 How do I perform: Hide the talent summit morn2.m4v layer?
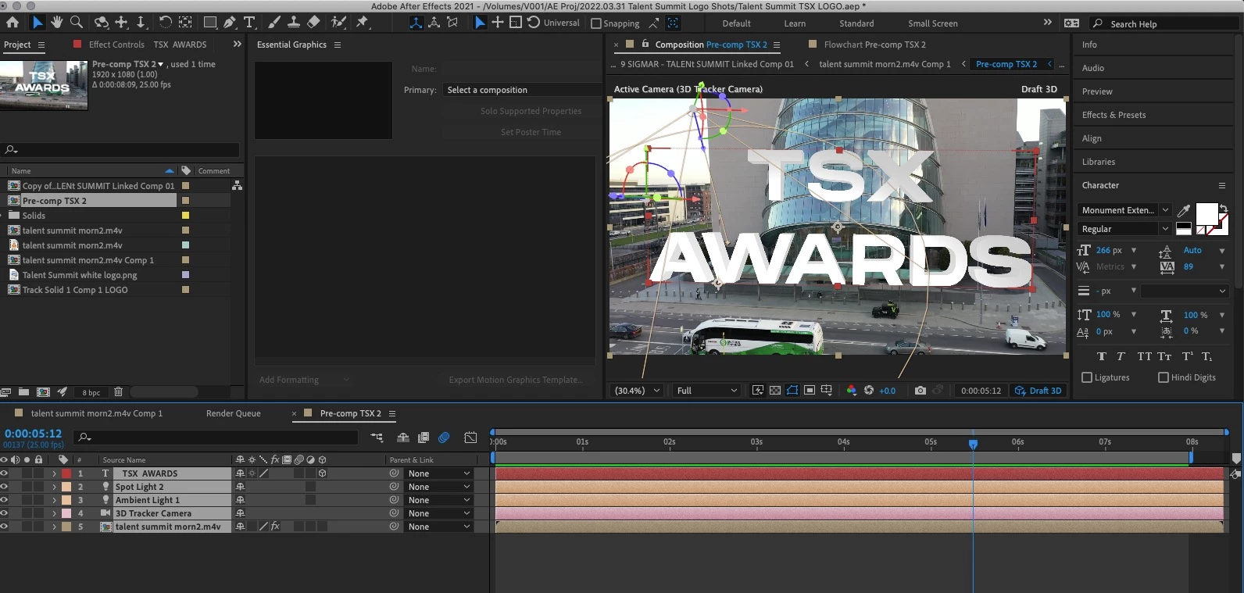click(x=4, y=527)
